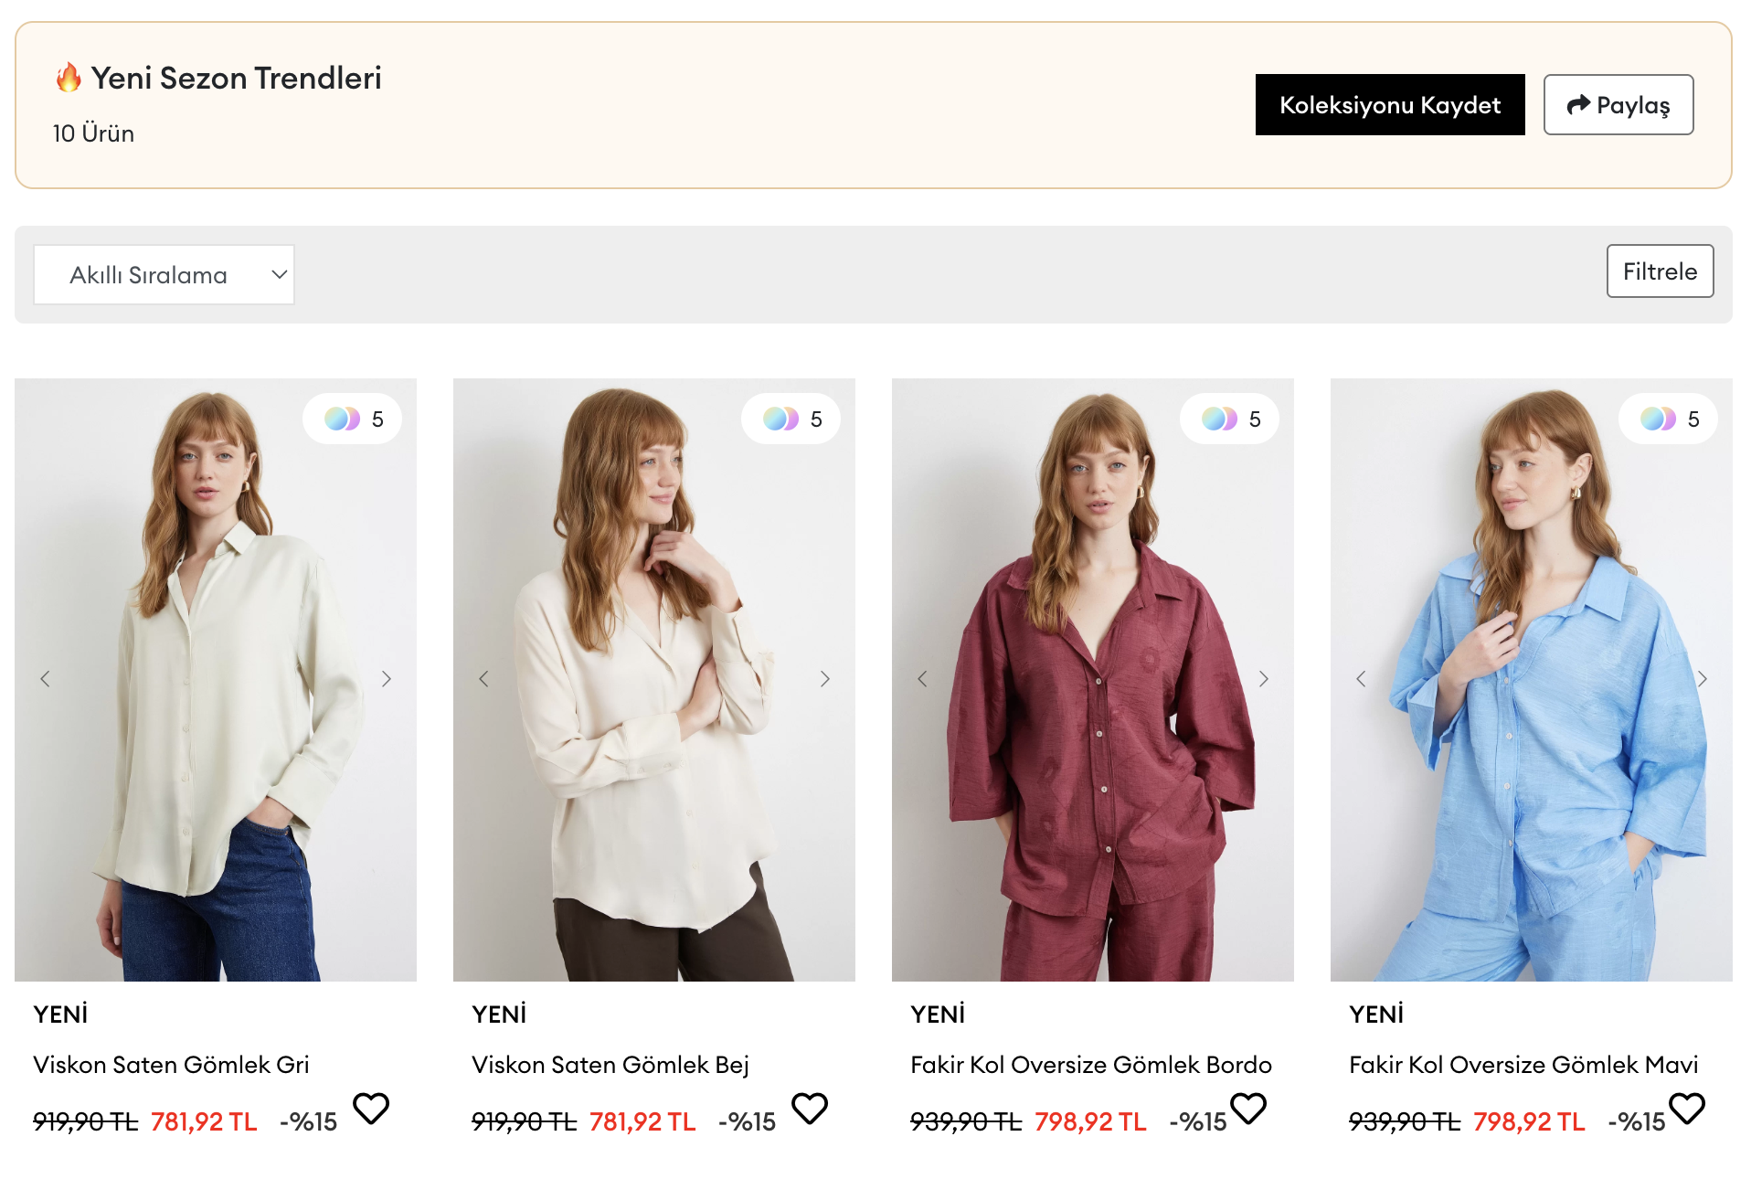Share collection with Paylaş button
Viewport: 1751px width, 1179px height.
click(1618, 105)
